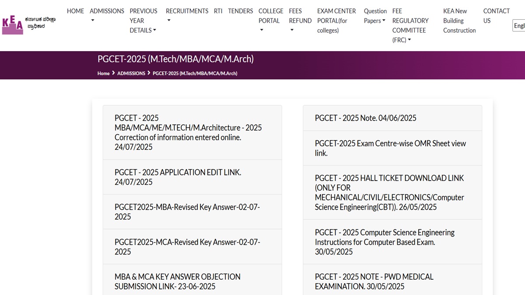Open PGCET 2025 Note 04/06/2025
This screenshot has width=525, height=295.
pos(392,118)
